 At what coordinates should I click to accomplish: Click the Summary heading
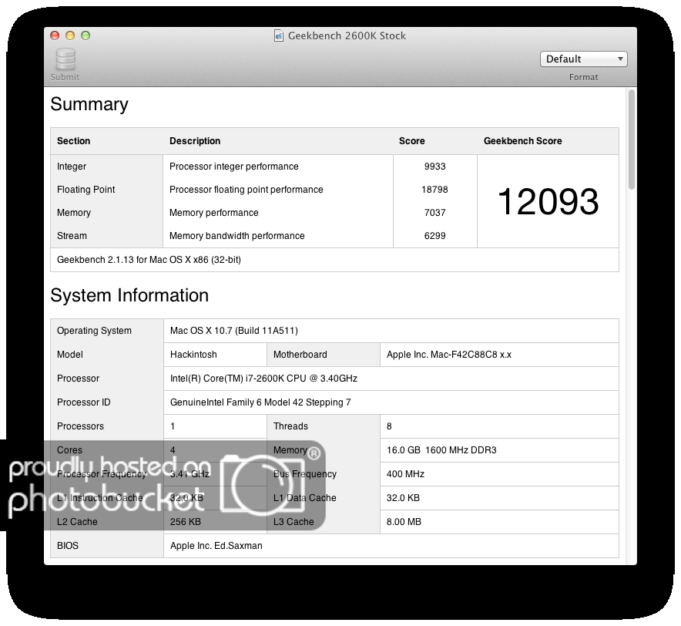[89, 104]
